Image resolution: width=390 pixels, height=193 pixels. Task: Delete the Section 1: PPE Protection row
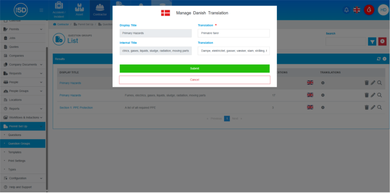click(367, 108)
